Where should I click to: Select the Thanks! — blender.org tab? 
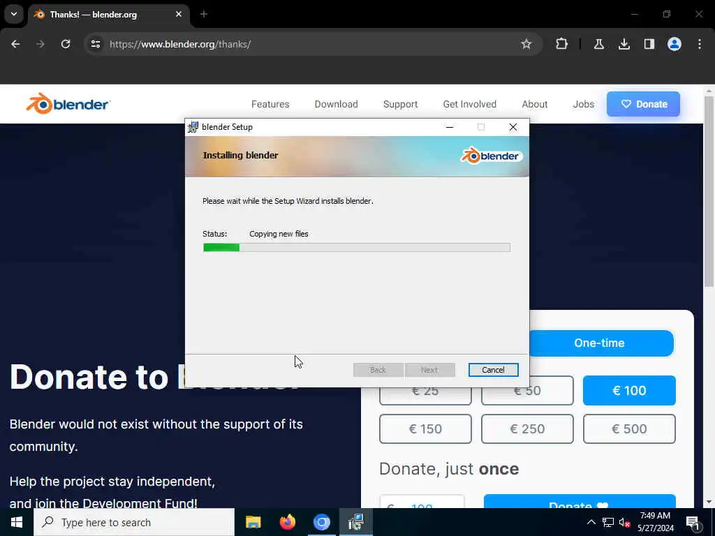point(108,14)
